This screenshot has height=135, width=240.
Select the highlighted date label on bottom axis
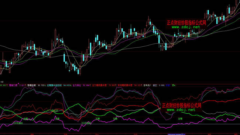(x=176, y=134)
